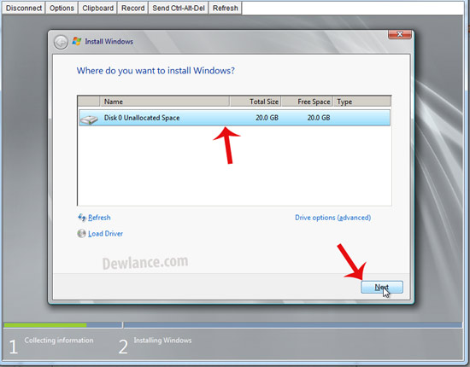
Task: Sort by the Name column header
Action: click(165, 102)
